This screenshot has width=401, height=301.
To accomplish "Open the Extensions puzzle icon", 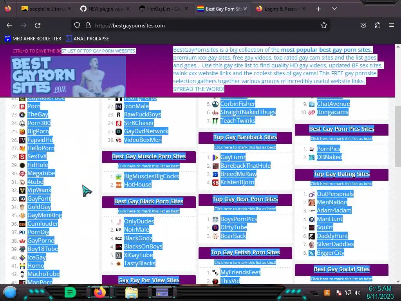I will pyautogui.click(x=378, y=25).
